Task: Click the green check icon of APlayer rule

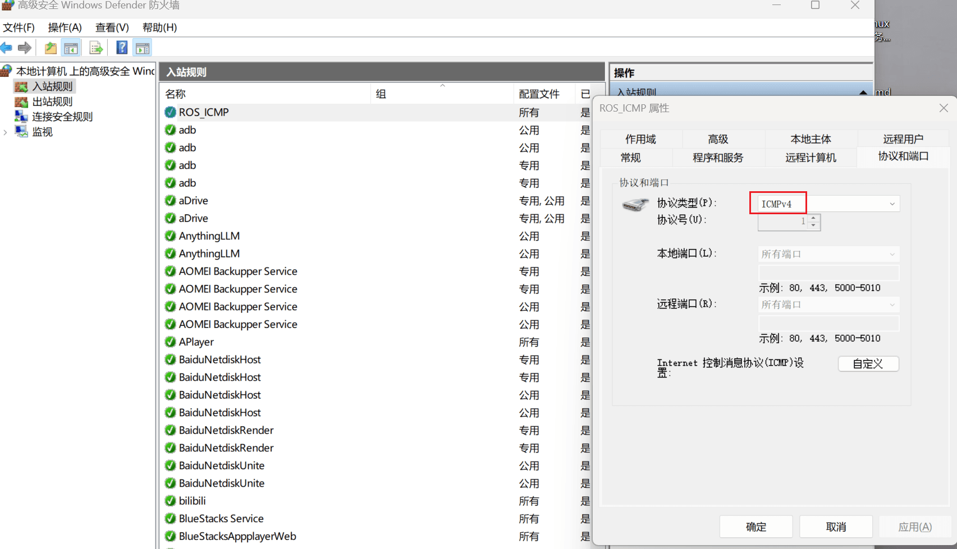Action: tap(170, 342)
